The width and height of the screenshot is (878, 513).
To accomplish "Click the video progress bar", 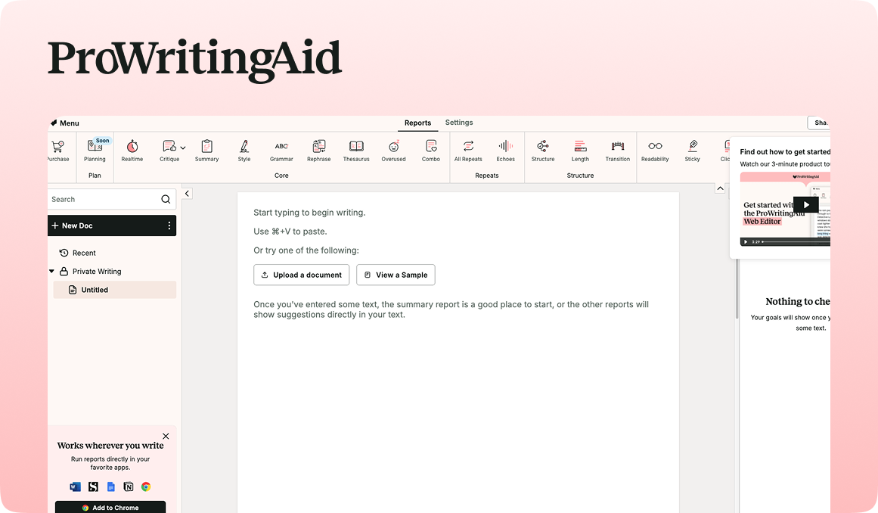I will pyautogui.click(x=796, y=242).
